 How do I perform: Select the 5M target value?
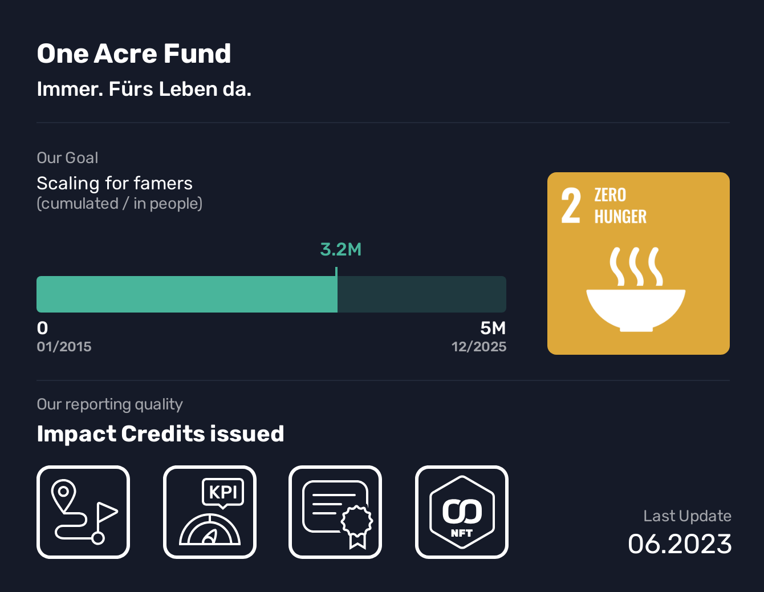(493, 328)
